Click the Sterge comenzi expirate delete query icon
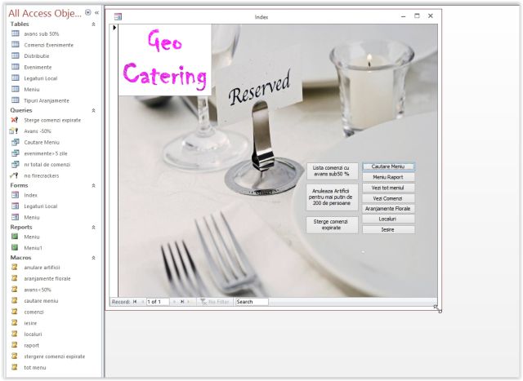This screenshot has height=381, width=523. [15, 120]
